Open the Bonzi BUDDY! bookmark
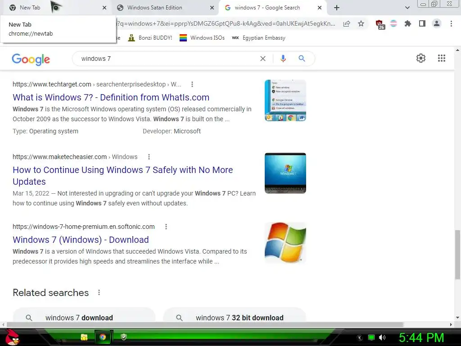Image resolution: width=461 pixels, height=346 pixels. tap(150, 38)
